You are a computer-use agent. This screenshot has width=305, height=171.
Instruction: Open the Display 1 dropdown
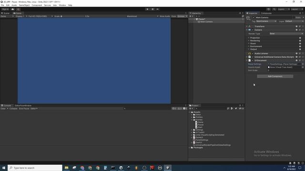[21, 16]
